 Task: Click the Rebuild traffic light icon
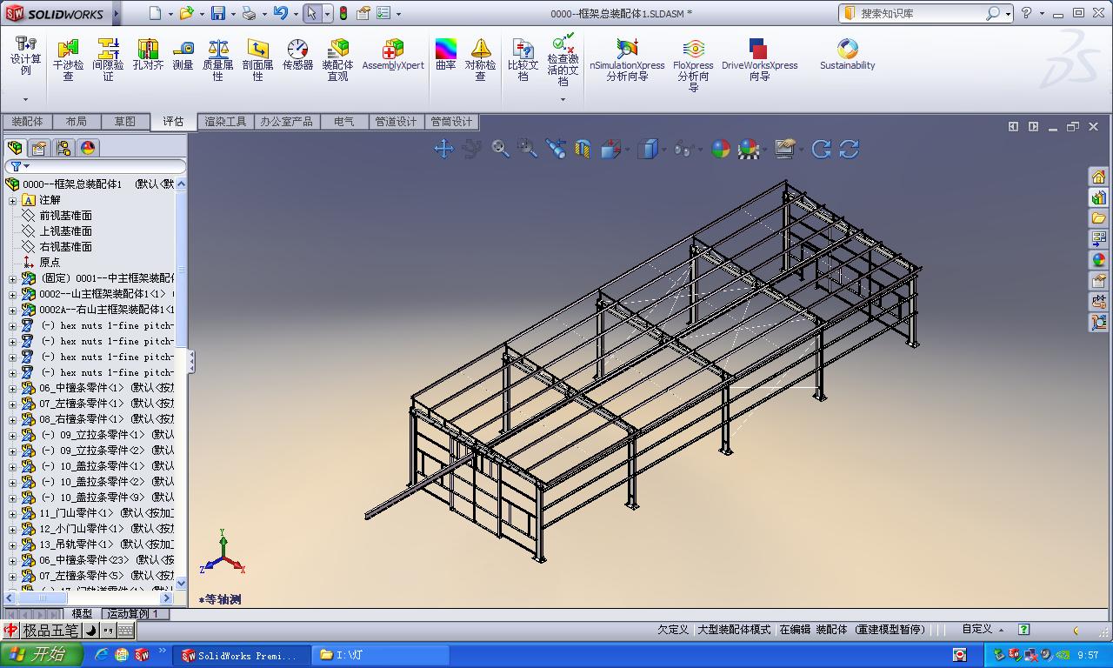point(343,13)
